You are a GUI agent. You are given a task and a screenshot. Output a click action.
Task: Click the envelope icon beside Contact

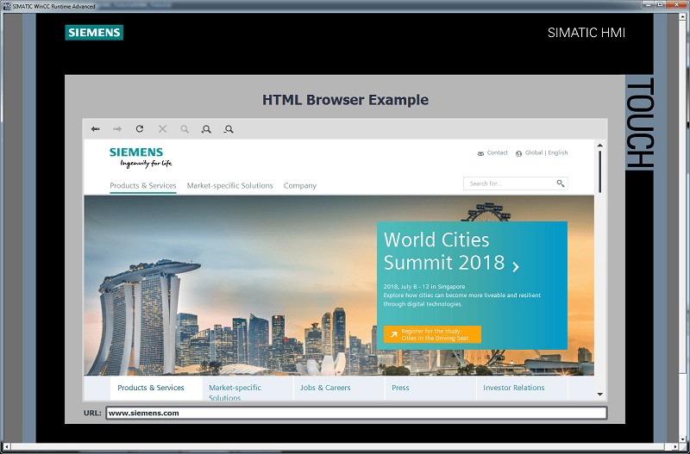pos(480,153)
